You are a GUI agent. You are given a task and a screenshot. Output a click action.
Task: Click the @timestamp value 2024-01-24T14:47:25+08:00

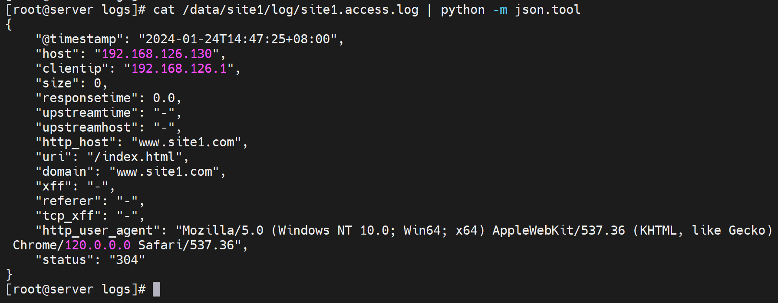coord(237,39)
